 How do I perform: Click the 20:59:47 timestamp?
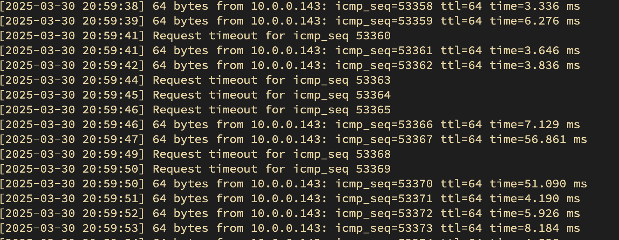click(x=110, y=139)
